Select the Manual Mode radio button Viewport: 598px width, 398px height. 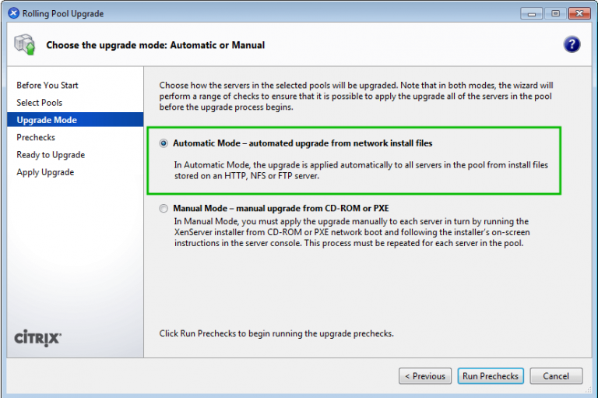pyautogui.click(x=164, y=208)
